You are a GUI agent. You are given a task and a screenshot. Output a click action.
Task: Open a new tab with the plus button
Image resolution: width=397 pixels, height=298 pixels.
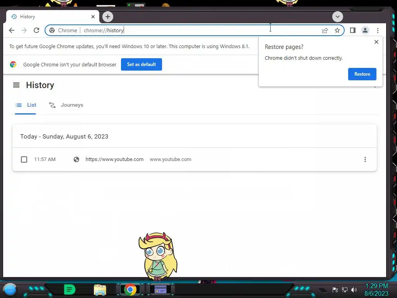point(108,17)
